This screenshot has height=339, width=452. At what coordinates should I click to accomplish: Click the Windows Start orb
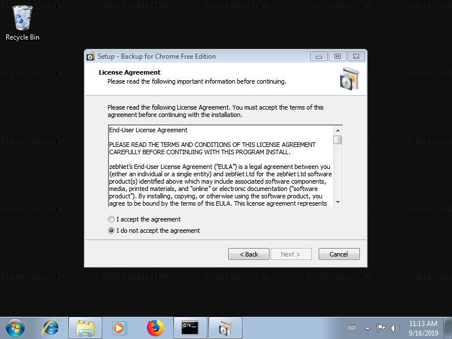15,328
